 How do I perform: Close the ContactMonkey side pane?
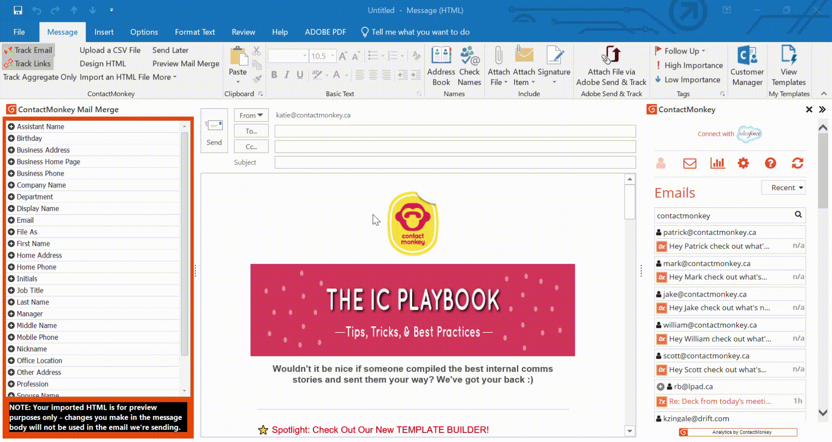[809, 110]
